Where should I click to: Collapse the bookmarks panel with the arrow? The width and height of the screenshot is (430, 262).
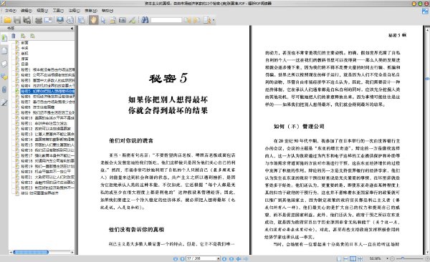point(72,28)
